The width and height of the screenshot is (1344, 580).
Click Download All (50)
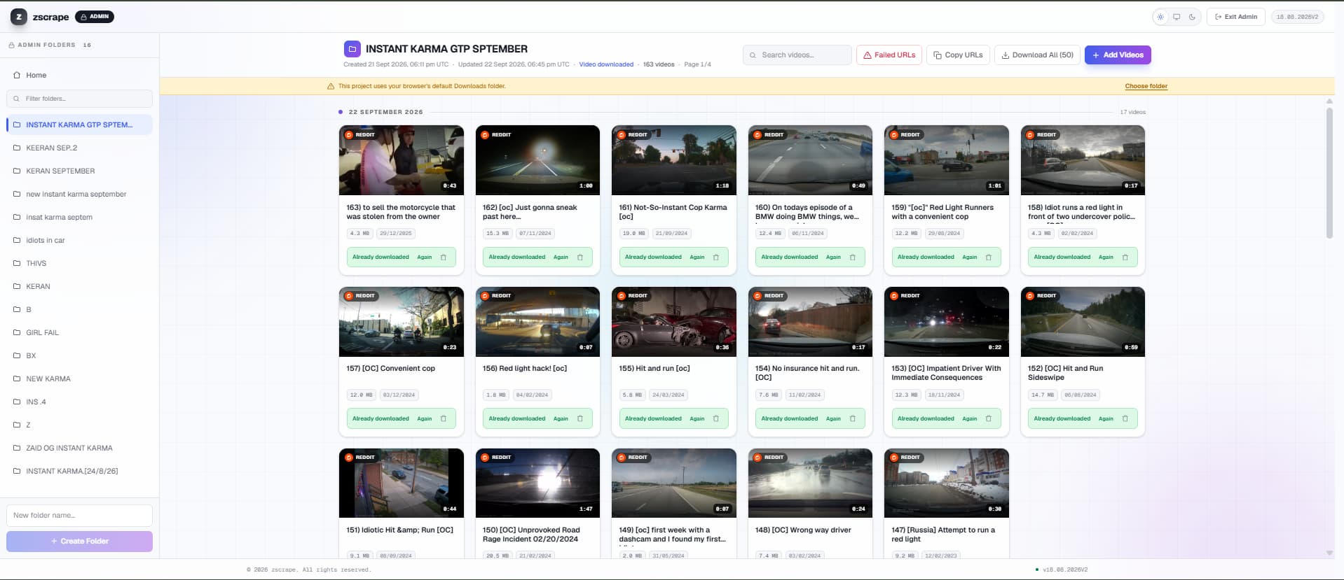tap(1037, 55)
